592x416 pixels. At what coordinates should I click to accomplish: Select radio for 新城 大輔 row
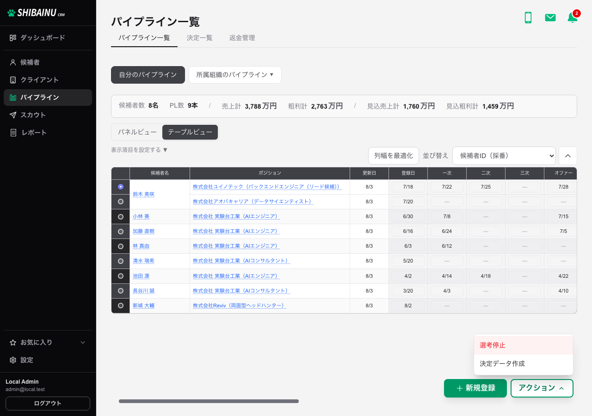pos(121,306)
